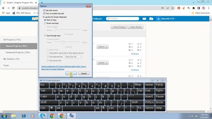Bookmark this page with the star
Image resolution: width=212 pixels, height=119 pixels.
(173, 8)
